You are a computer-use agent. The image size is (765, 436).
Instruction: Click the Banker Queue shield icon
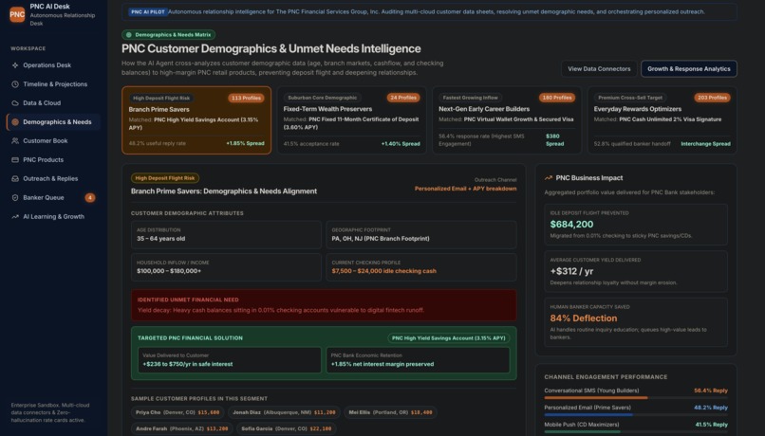point(15,198)
